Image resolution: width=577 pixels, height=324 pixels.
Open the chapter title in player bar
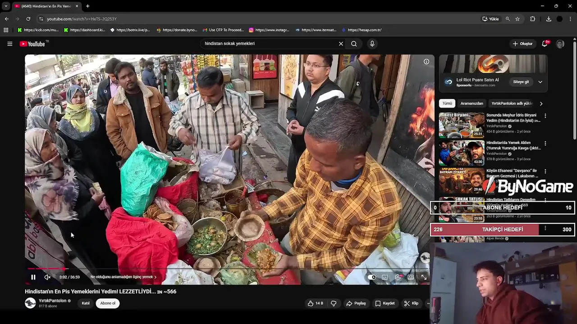pyautogui.click(x=124, y=277)
